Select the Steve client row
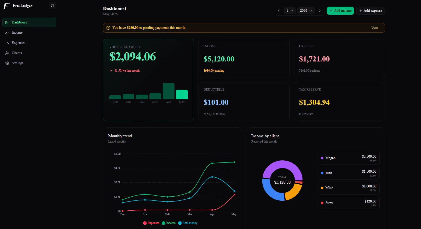Viewport: 421px width, 229px height. (348, 203)
